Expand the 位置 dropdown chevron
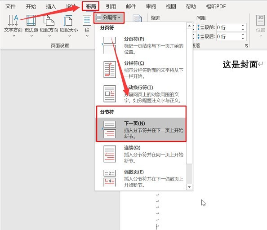 tap(261, 36)
